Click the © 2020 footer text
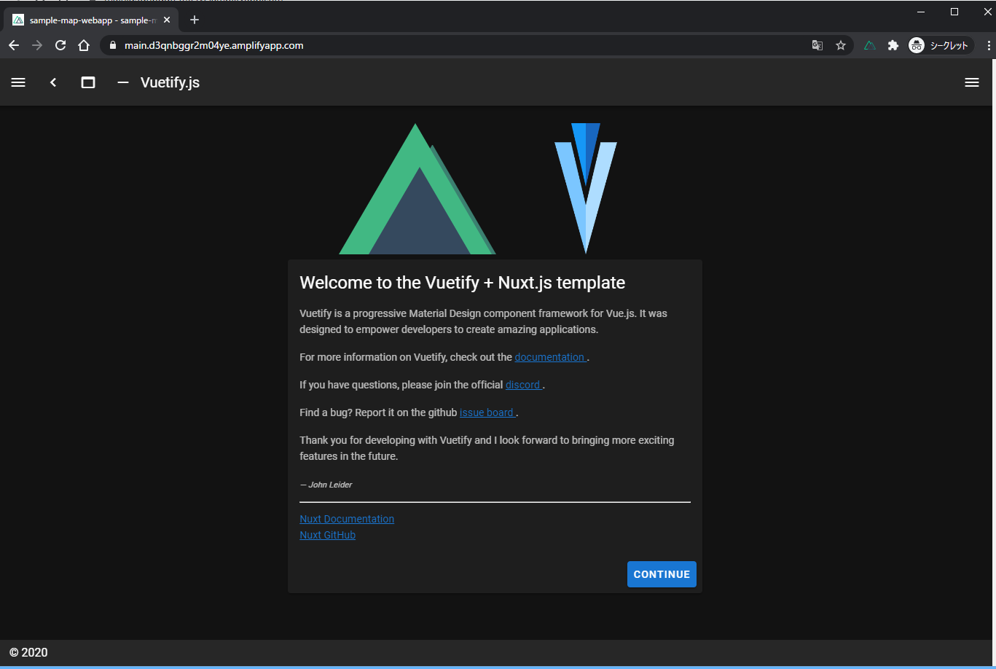This screenshot has width=996, height=669. click(28, 652)
